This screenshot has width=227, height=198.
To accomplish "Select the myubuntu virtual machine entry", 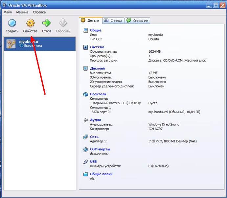I will point(40,44).
